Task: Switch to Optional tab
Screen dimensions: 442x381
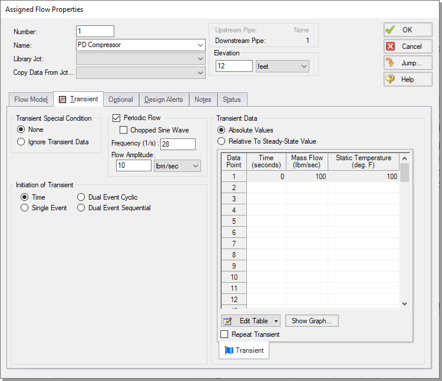Action: [121, 100]
